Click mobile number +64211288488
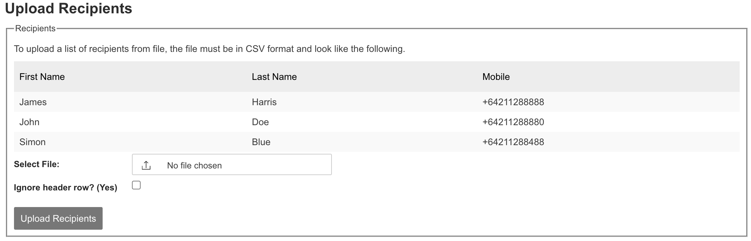 click(513, 142)
